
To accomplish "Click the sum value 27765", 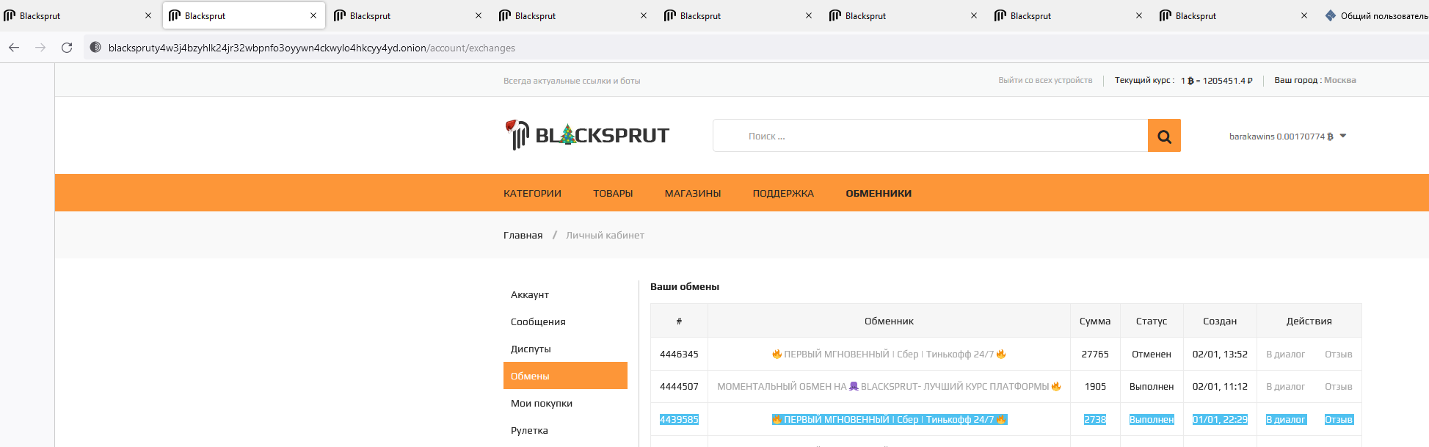I will click(x=1095, y=354).
